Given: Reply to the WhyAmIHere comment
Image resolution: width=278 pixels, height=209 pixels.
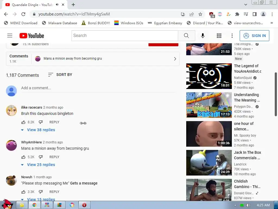Looking at the screenshot, I should [x=54, y=157].
